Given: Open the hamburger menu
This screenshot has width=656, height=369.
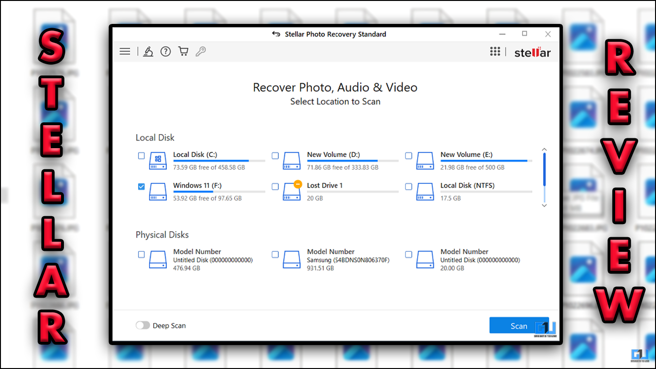Looking at the screenshot, I should point(125,52).
